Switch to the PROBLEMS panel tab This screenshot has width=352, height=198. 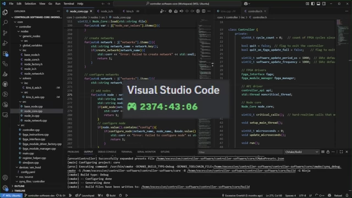(73, 152)
